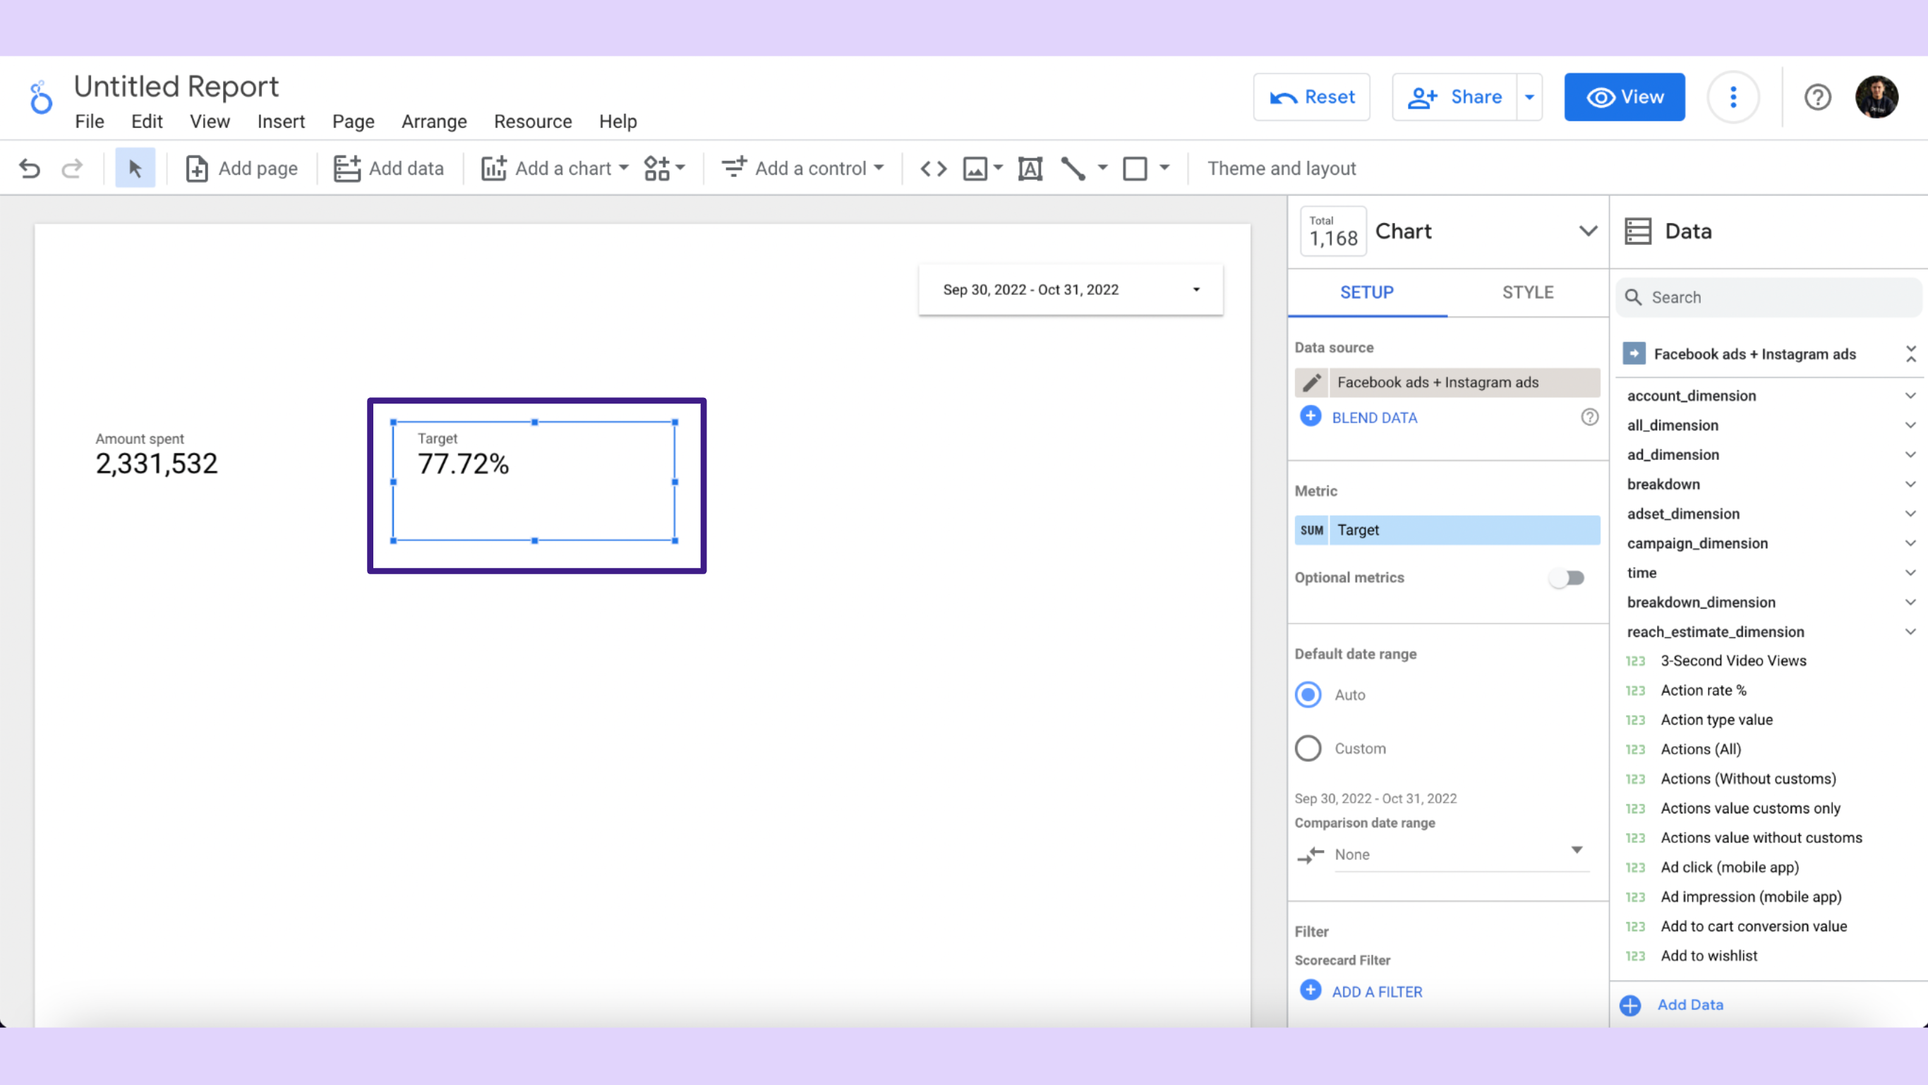1928x1085 pixels.
Task: Select the line drawing tool icon
Action: (1073, 169)
